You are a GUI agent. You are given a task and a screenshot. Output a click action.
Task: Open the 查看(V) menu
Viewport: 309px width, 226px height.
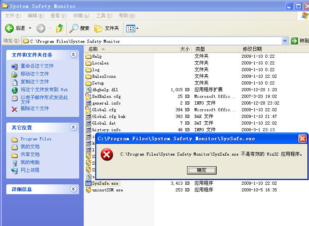pos(59,16)
